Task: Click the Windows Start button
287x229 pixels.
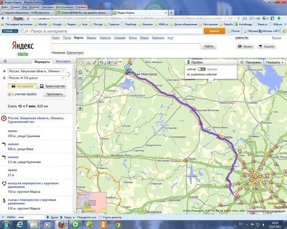Action: [5, 224]
